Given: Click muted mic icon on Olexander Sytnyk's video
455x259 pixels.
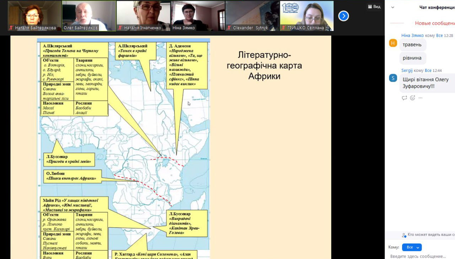Looking at the screenshot, I should (229, 28).
